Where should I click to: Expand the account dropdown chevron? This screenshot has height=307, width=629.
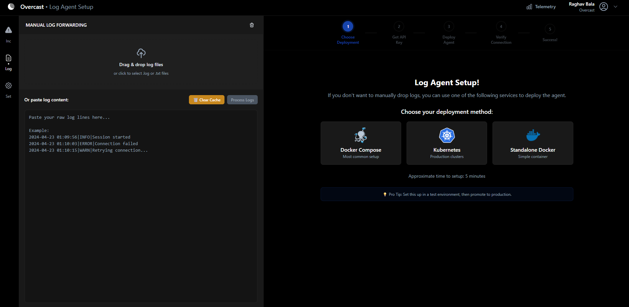pos(616,7)
